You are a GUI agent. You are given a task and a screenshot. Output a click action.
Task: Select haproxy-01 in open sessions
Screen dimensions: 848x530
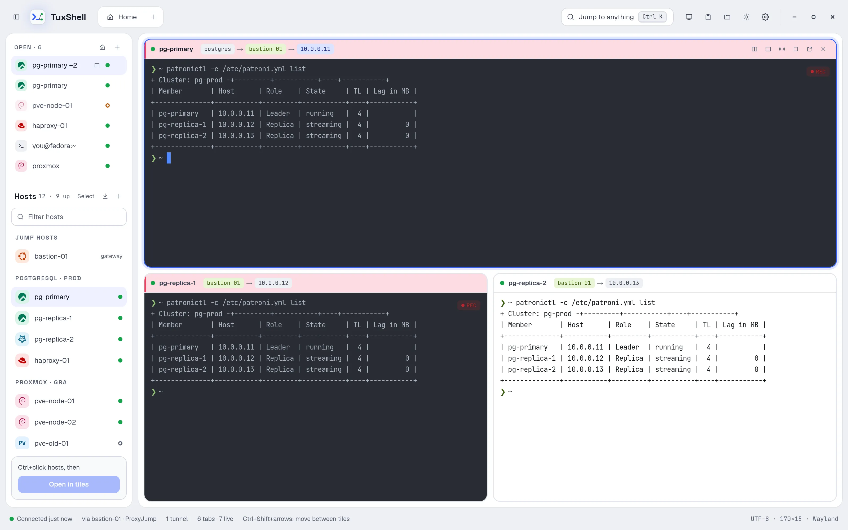(x=69, y=126)
